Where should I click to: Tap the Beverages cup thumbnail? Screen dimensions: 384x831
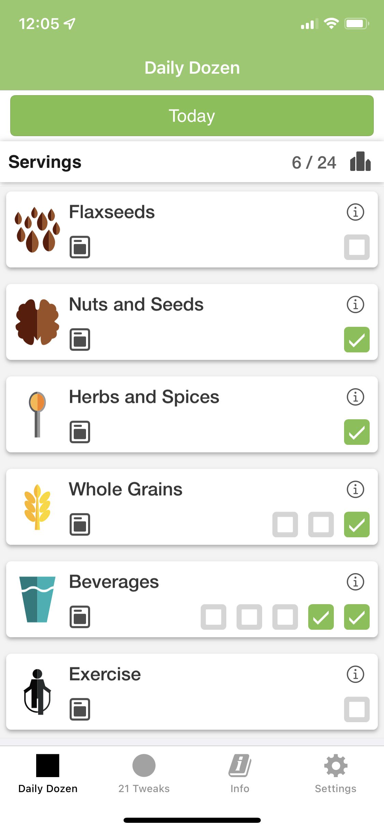coord(37,599)
